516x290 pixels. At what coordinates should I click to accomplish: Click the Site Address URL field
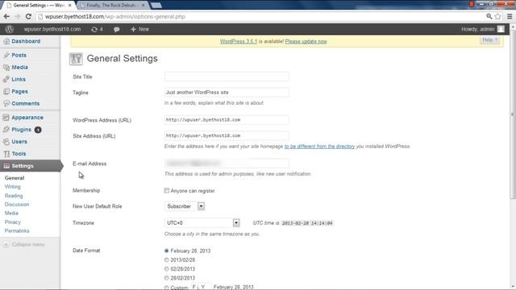tap(227, 136)
